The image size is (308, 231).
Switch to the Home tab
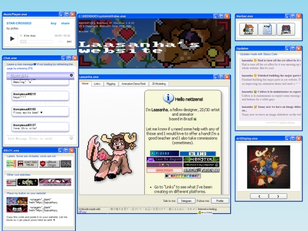click(85, 83)
